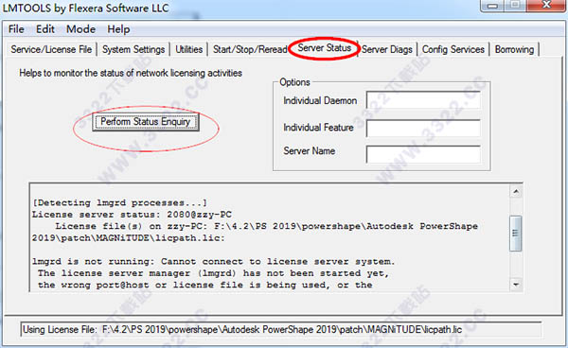568x348 pixels.
Task: Open the Server Diags tab
Action: pos(387,49)
